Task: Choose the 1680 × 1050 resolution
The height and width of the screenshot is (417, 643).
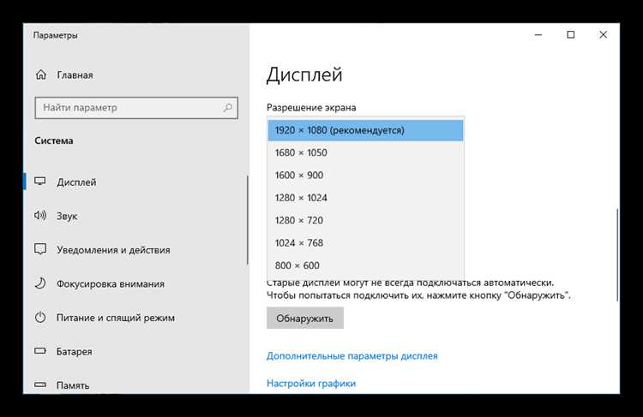Action: (365, 152)
